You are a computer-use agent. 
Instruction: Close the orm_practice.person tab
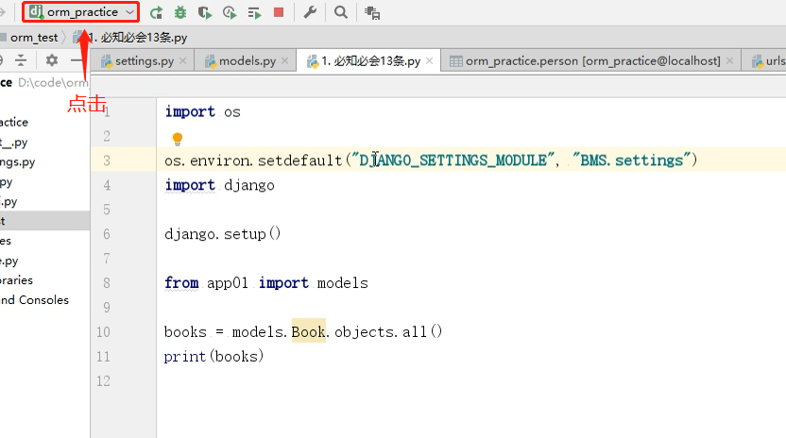730,60
